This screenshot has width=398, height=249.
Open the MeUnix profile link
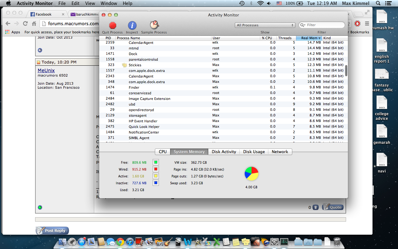[x=46, y=70]
